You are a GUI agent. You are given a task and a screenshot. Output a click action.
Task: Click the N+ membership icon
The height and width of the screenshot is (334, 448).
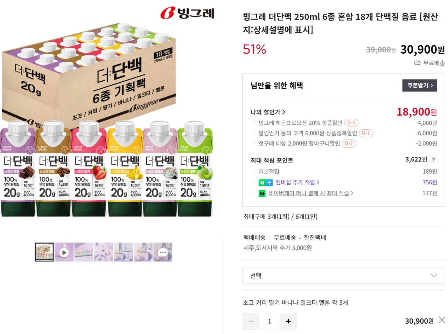[265, 183]
